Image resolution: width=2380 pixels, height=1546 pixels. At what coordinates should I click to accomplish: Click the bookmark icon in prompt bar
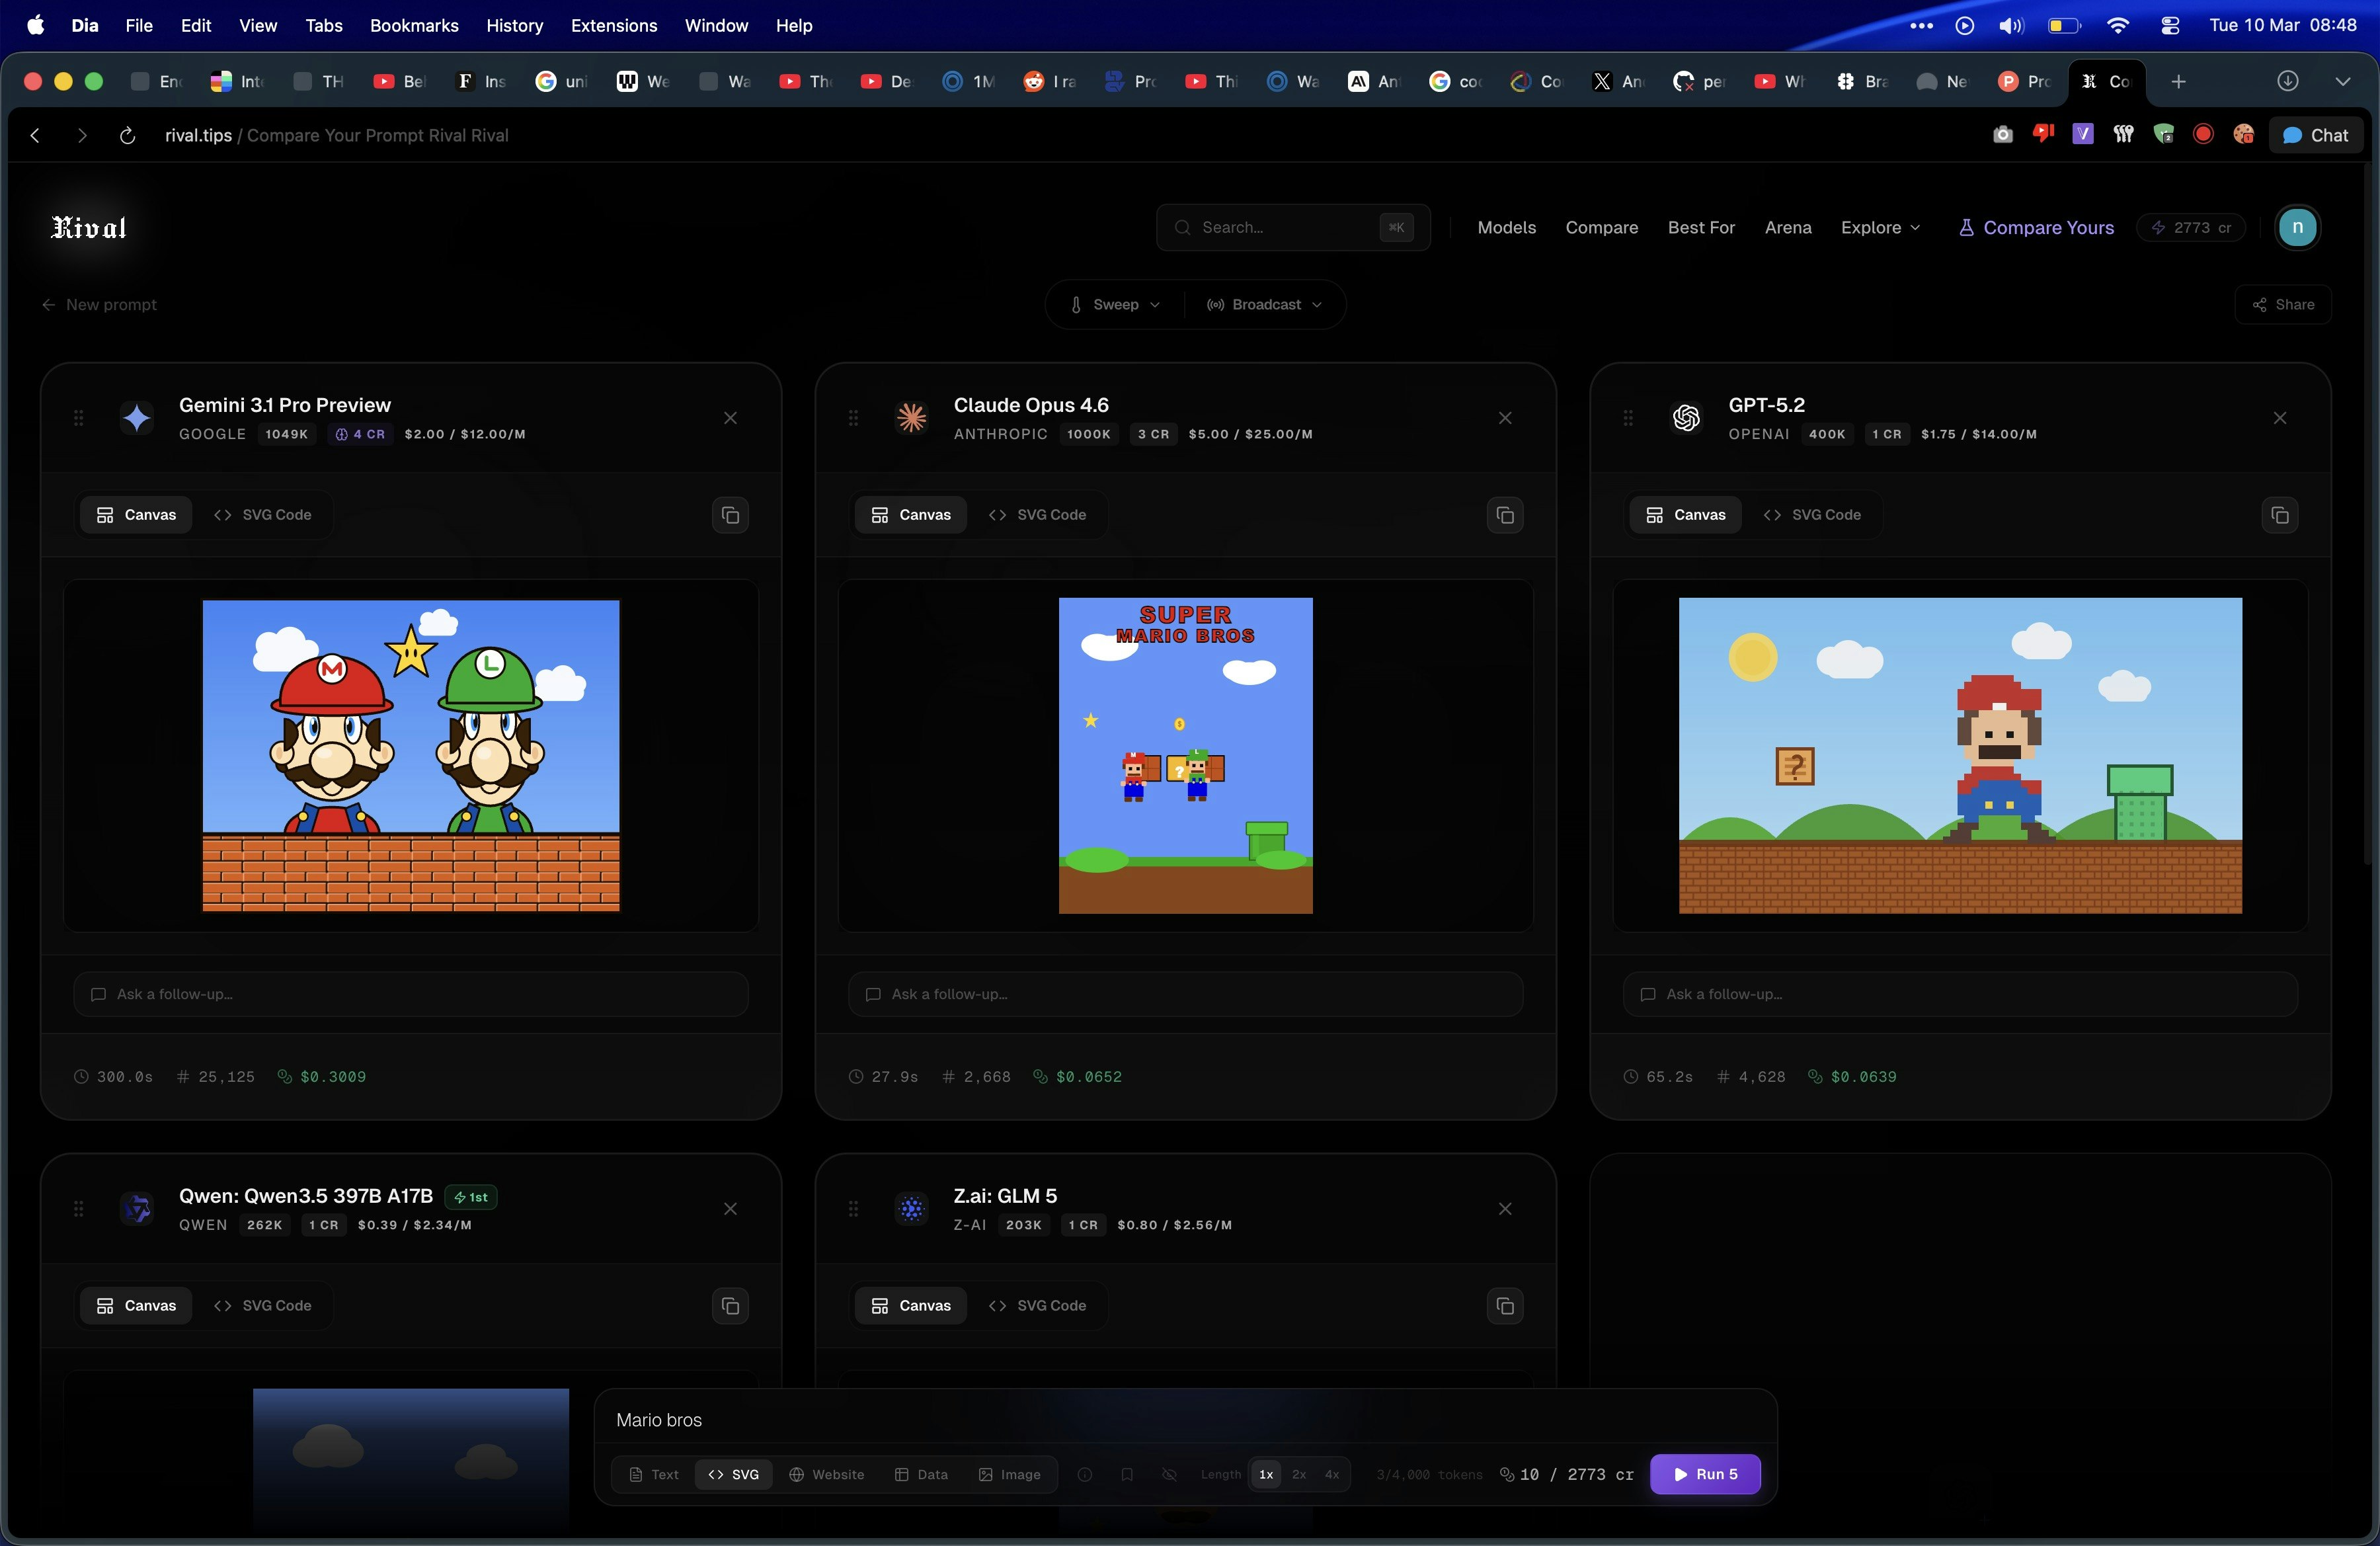point(1127,1474)
